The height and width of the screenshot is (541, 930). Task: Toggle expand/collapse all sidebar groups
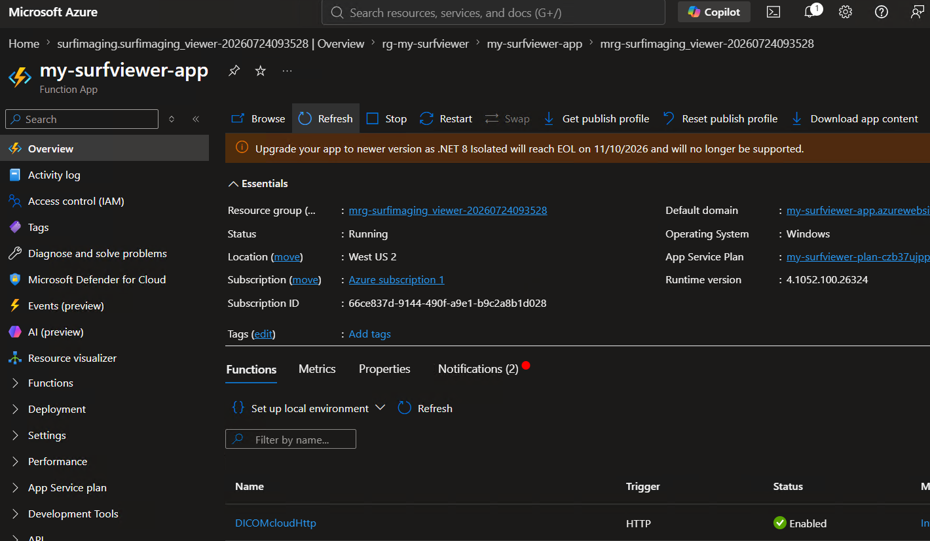(172, 119)
